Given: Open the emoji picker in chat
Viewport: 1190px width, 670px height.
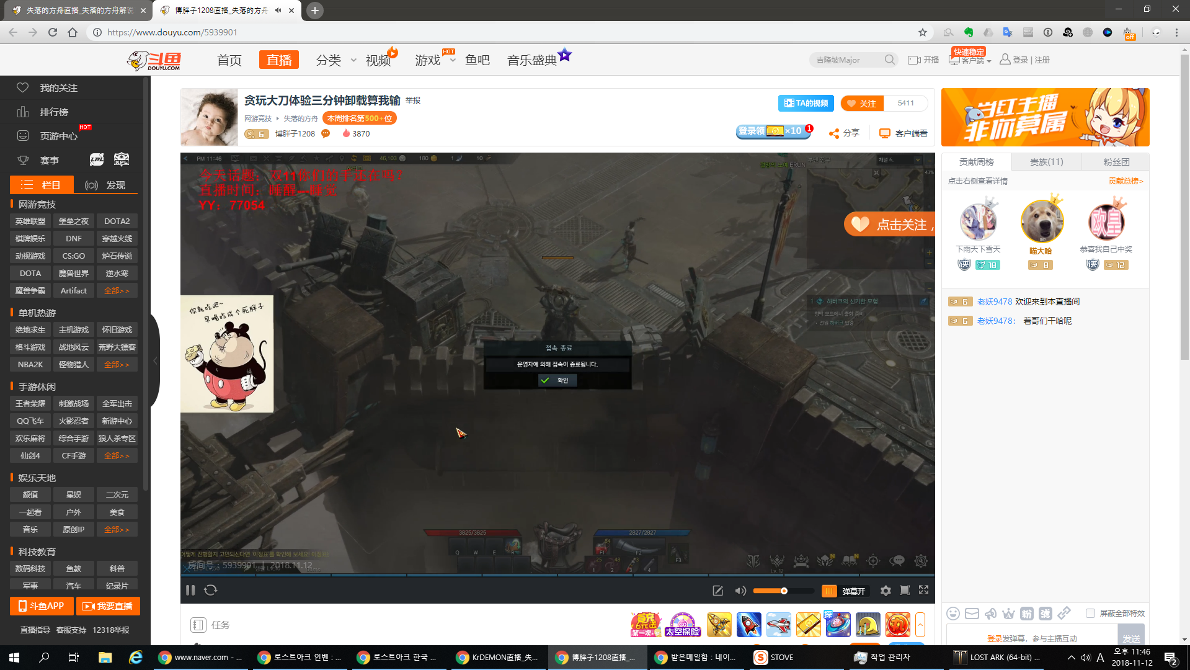Looking at the screenshot, I should tap(953, 614).
